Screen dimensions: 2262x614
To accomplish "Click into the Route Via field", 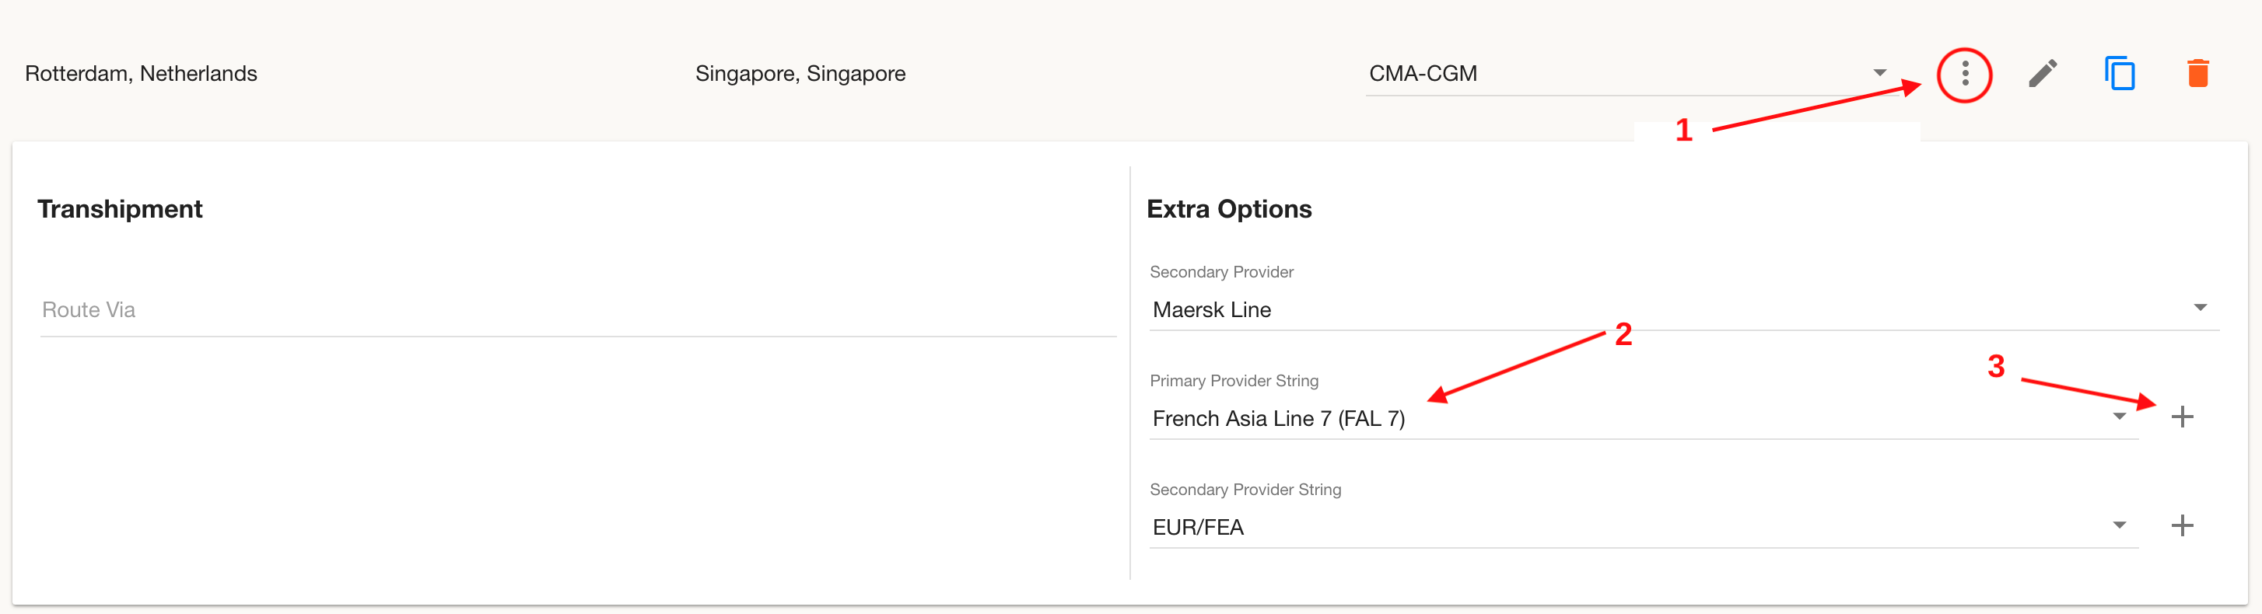I will click(x=578, y=311).
